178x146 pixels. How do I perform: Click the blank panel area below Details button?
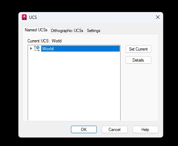pyautogui.click(x=138, y=92)
